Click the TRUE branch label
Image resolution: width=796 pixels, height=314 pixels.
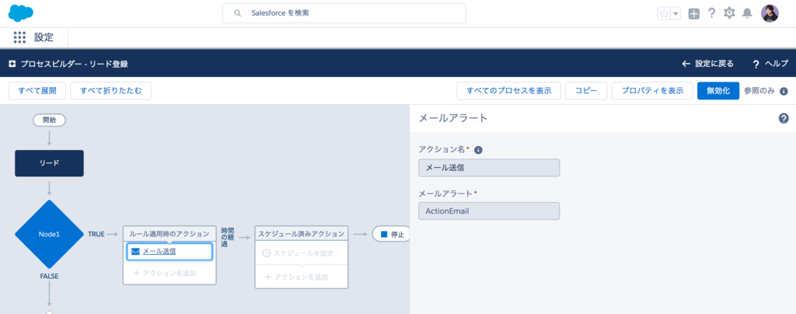coord(96,235)
